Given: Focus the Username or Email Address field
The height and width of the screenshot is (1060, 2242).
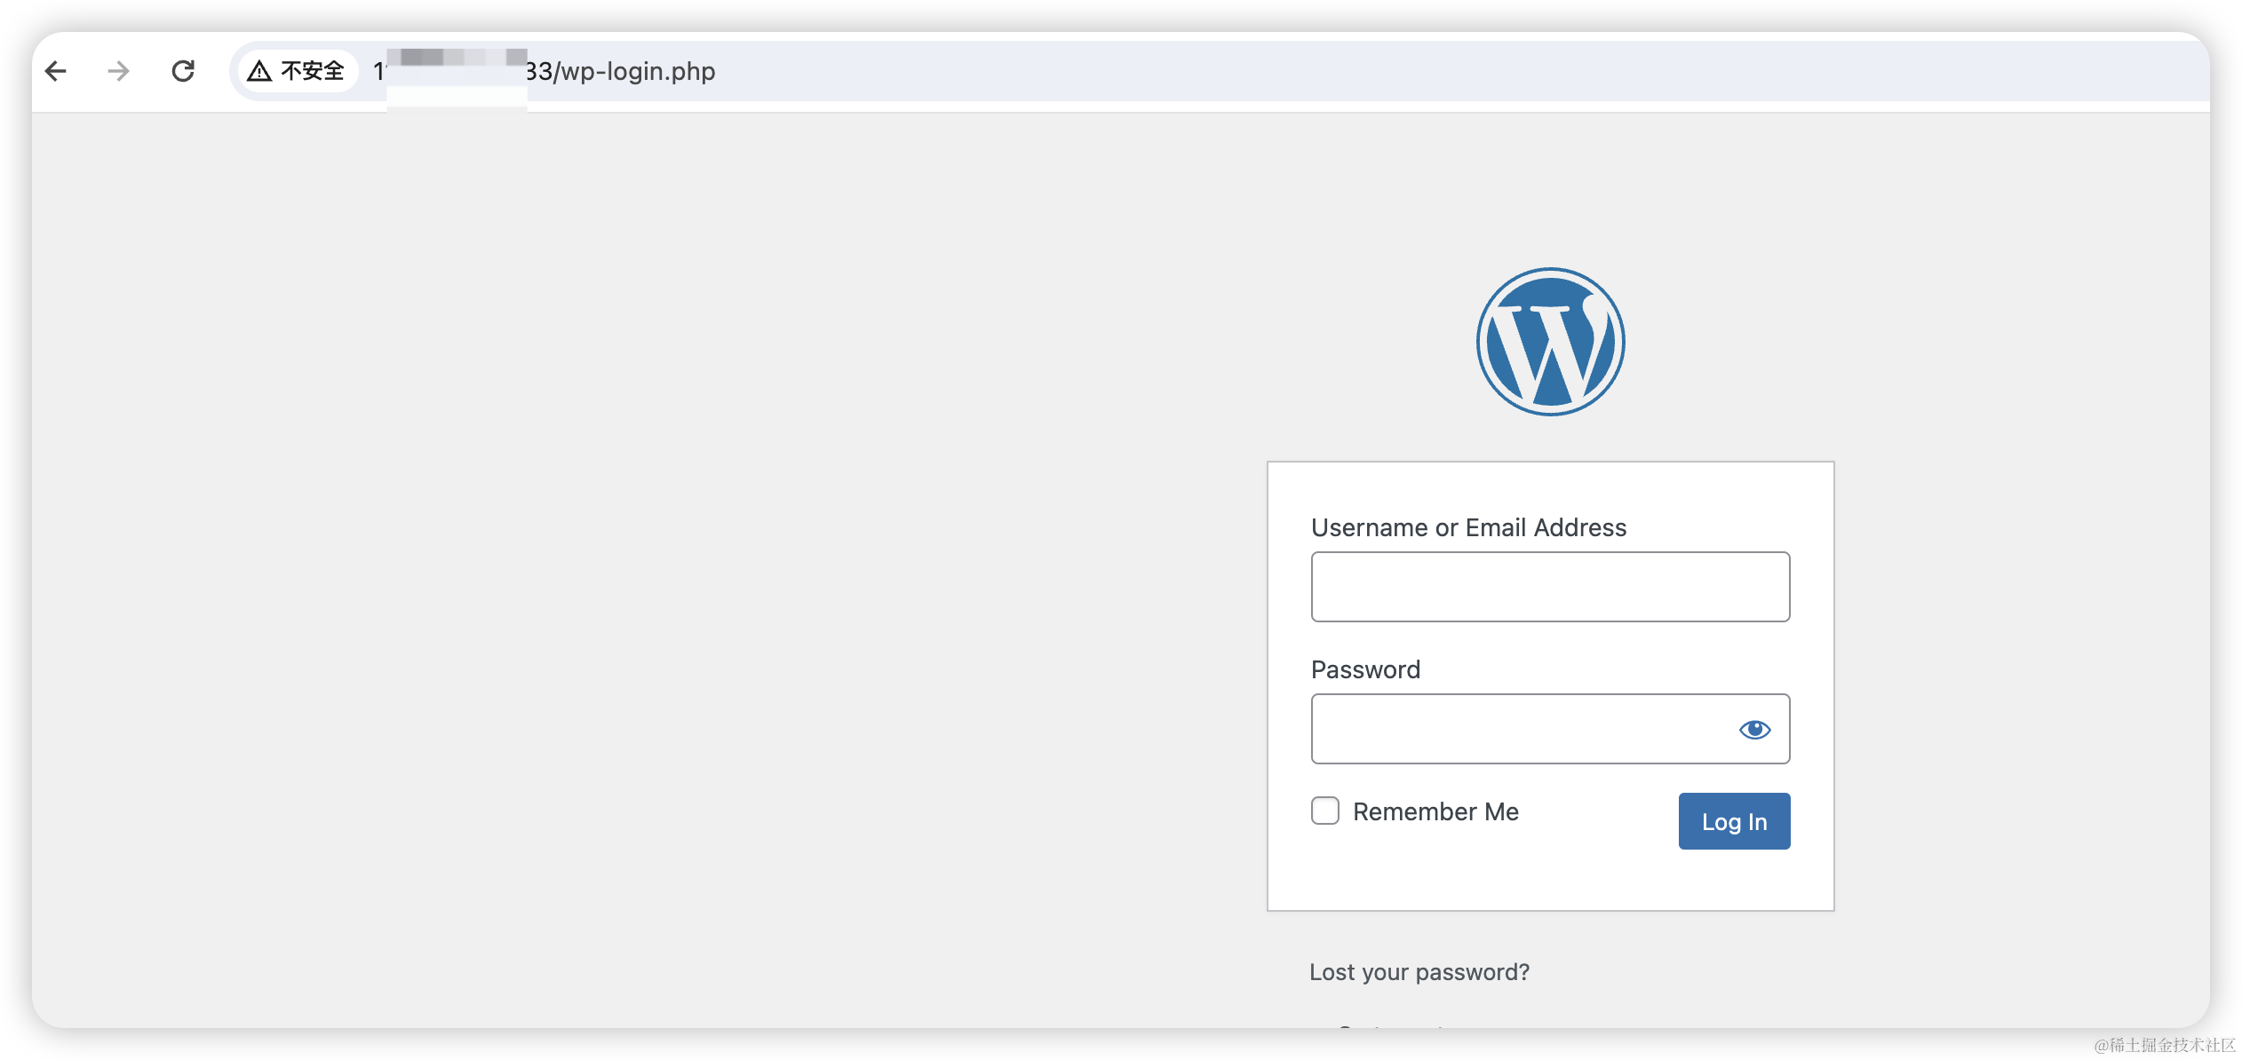Looking at the screenshot, I should tap(1550, 587).
